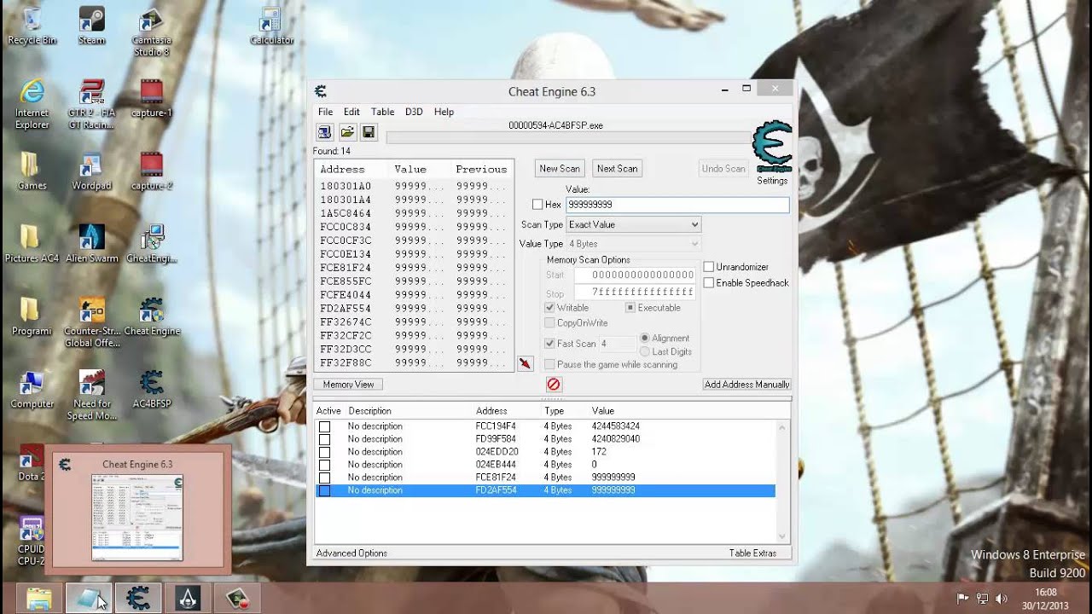Viewport: 1092px width, 614px height.
Task: Click the value 4244583424 in address table
Action: click(615, 426)
